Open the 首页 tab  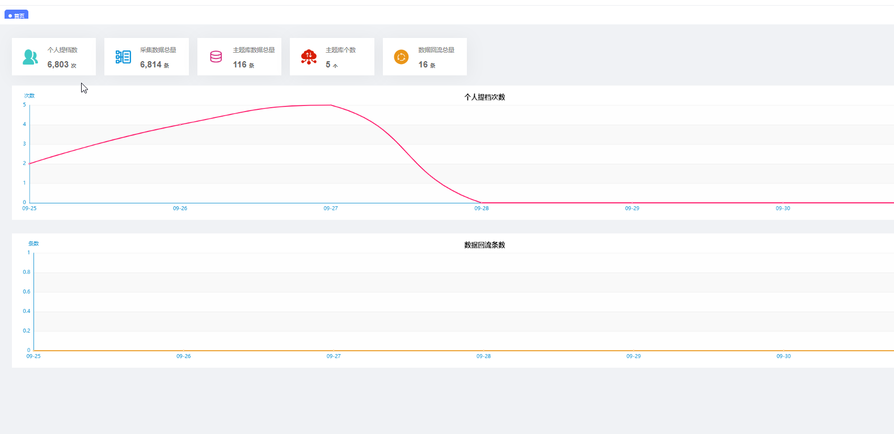tap(16, 15)
